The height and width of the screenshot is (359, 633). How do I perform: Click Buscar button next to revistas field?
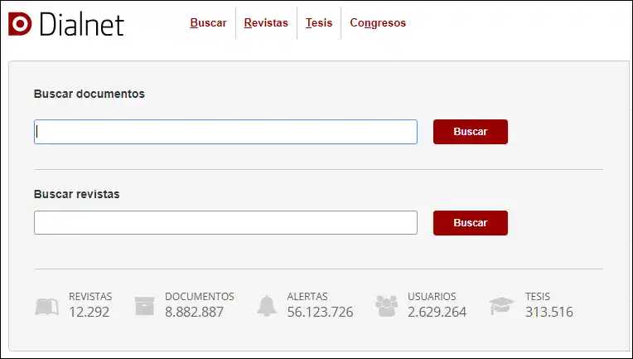coord(471,222)
